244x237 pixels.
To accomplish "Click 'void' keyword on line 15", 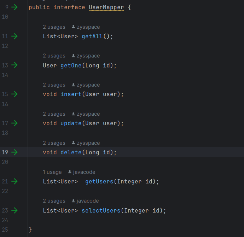I will [50, 94].
